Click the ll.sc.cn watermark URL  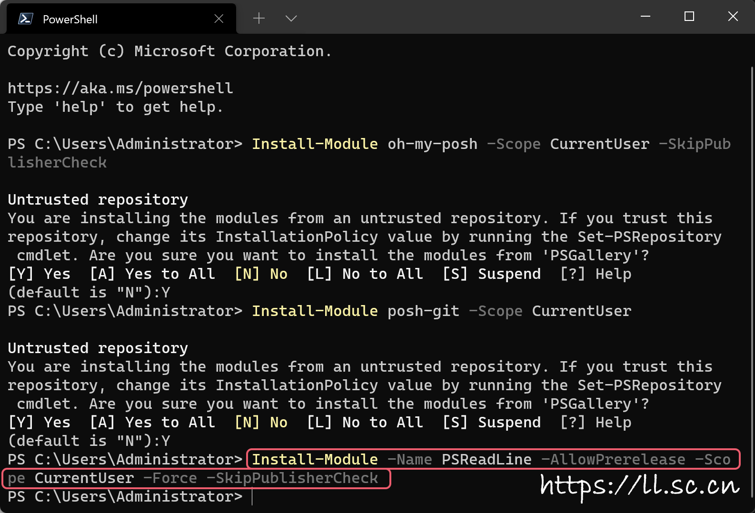[640, 485]
